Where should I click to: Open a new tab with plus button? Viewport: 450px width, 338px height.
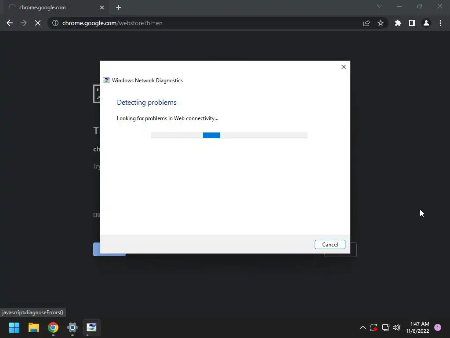click(119, 7)
